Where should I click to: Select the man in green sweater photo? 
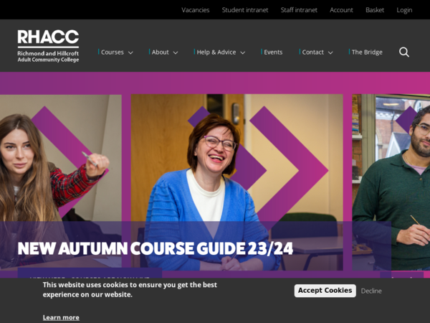pos(391,182)
